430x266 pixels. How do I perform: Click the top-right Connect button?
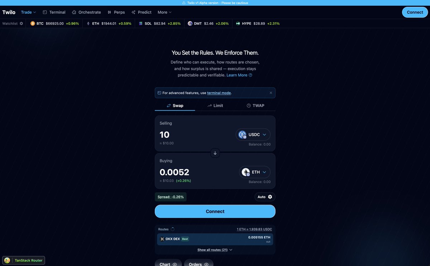pyautogui.click(x=415, y=12)
